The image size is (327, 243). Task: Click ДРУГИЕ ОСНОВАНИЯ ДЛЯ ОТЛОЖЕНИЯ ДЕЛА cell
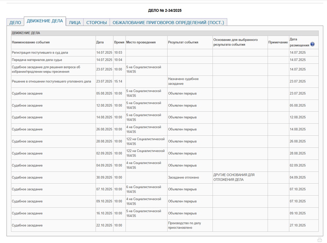234,177
